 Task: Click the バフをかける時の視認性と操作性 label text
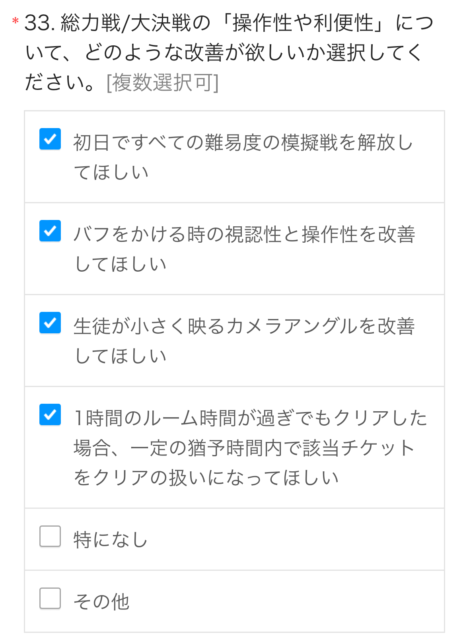click(x=244, y=235)
